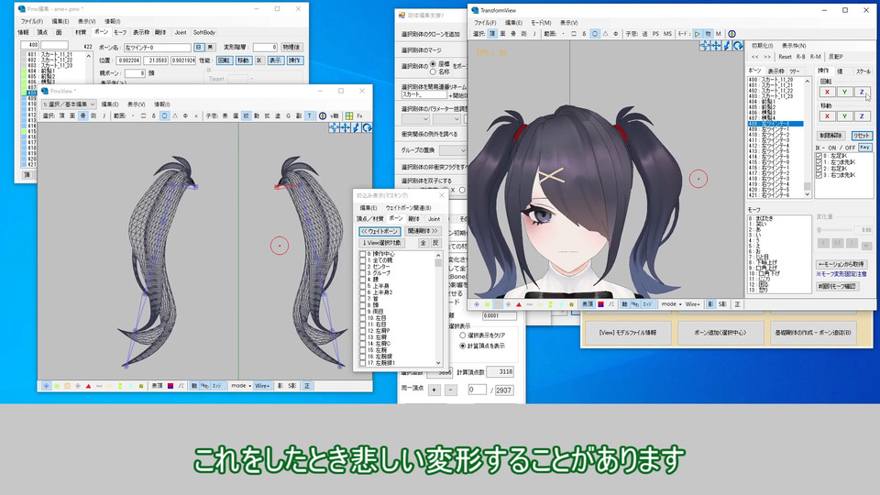Screen dimensions: 880x495
Task: Select bone (骨) selection mode in PmxView toolbar
Action: pos(83,115)
